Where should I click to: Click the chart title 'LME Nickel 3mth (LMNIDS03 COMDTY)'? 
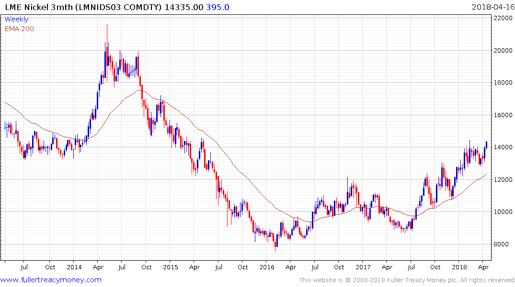click(x=83, y=7)
